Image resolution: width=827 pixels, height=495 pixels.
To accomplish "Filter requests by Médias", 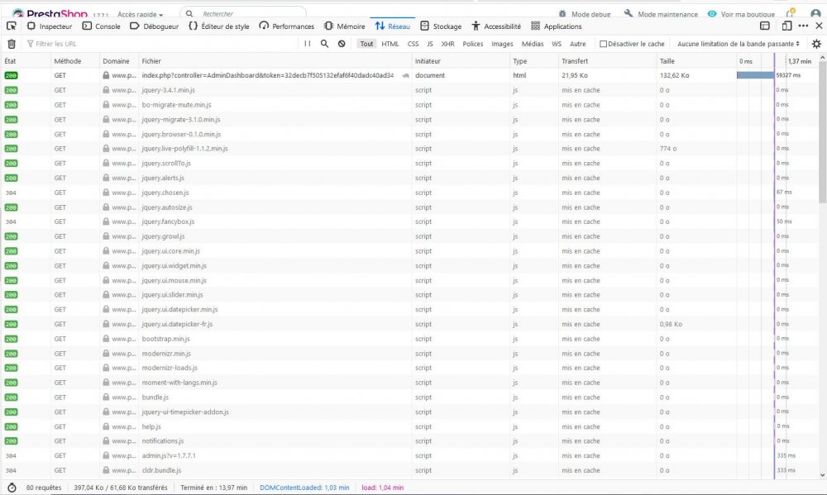I will point(532,44).
